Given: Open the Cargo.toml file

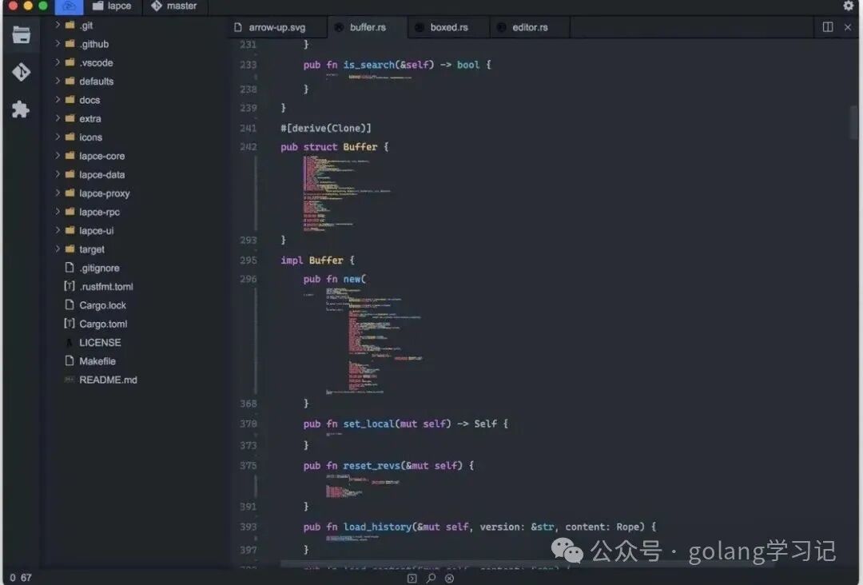Looking at the screenshot, I should click(103, 324).
